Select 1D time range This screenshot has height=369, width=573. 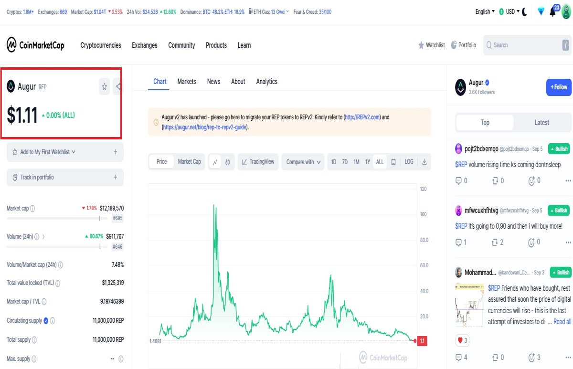(334, 162)
